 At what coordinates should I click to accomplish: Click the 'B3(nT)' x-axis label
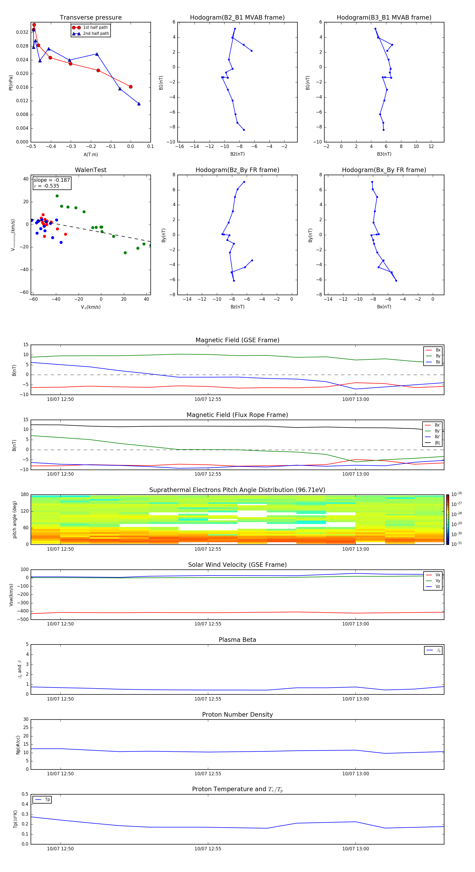point(384,154)
